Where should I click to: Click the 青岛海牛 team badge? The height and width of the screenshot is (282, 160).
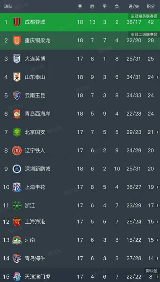[17, 258]
